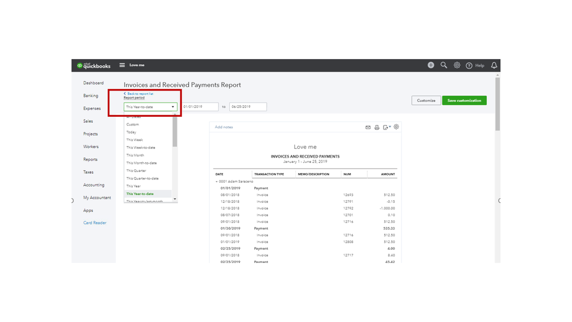The image size is (572, 322).
Task: Click the start date field
Action: [200, 107]
